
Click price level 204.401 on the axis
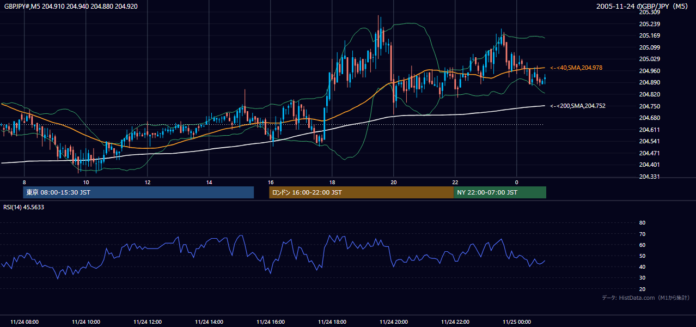pos(650,165)
